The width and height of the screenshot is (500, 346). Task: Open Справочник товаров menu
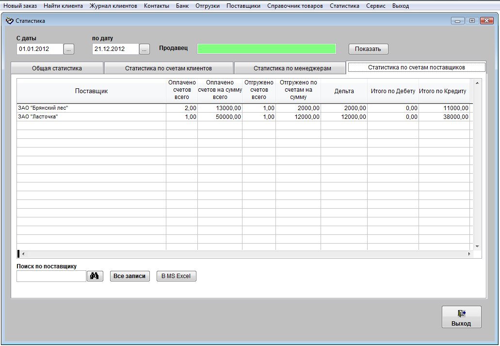coord(295,6)
